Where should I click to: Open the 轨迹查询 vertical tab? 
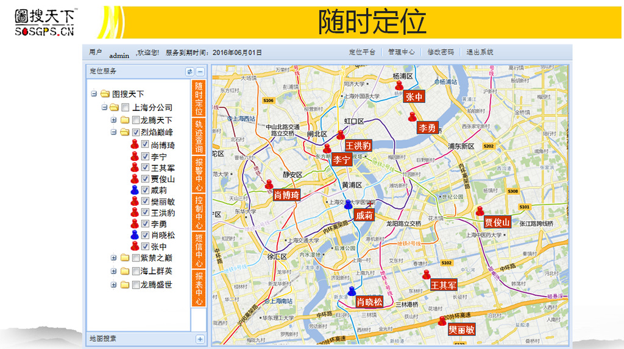(199, 136)
